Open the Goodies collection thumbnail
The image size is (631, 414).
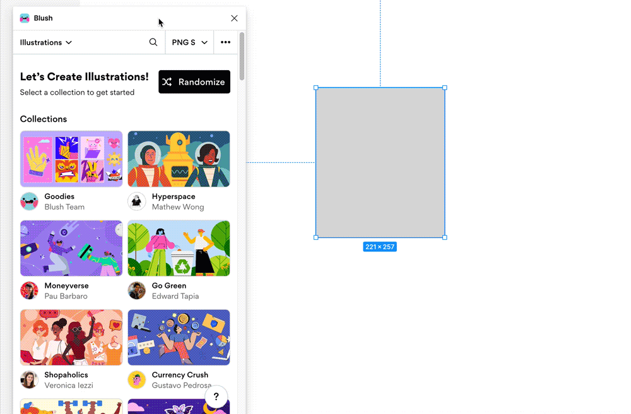[x=71, y=159]
